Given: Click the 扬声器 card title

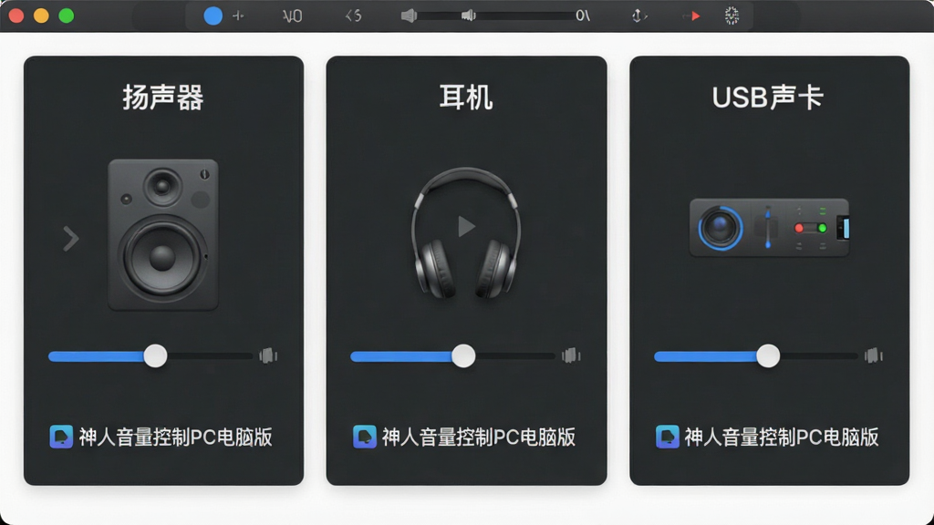Looking at the screenshot, I should (x=163, y=97).
